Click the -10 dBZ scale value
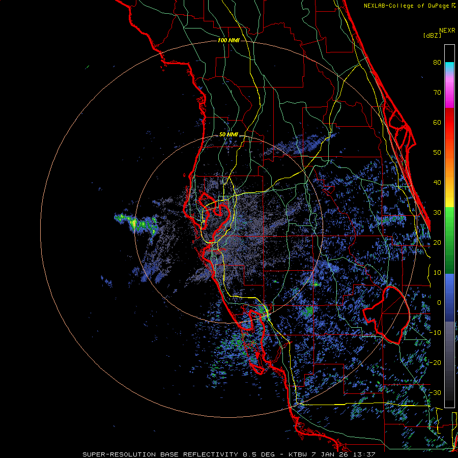Viewport: 458px width, 458px height. coord(435,333)
